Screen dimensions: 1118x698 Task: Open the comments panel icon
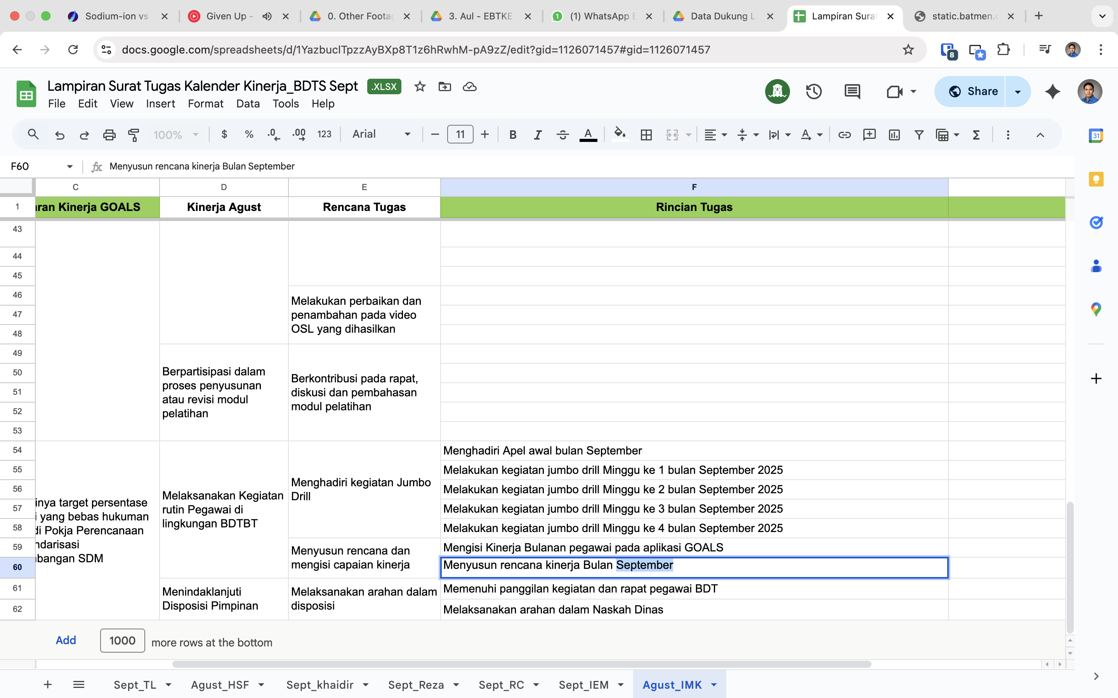point(852,92)
